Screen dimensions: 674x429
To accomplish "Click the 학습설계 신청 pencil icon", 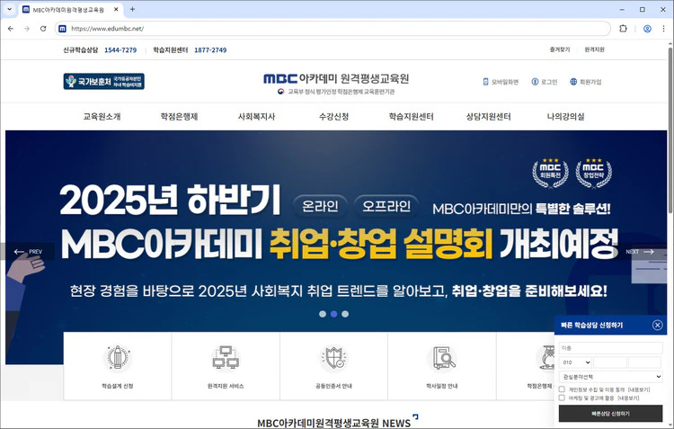I will pos(118,358).
